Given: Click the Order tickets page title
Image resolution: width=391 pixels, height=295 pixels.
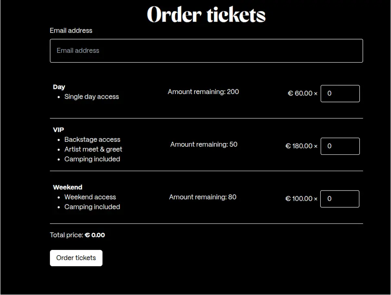Looking at the screenshot, I should coord(206,15).
